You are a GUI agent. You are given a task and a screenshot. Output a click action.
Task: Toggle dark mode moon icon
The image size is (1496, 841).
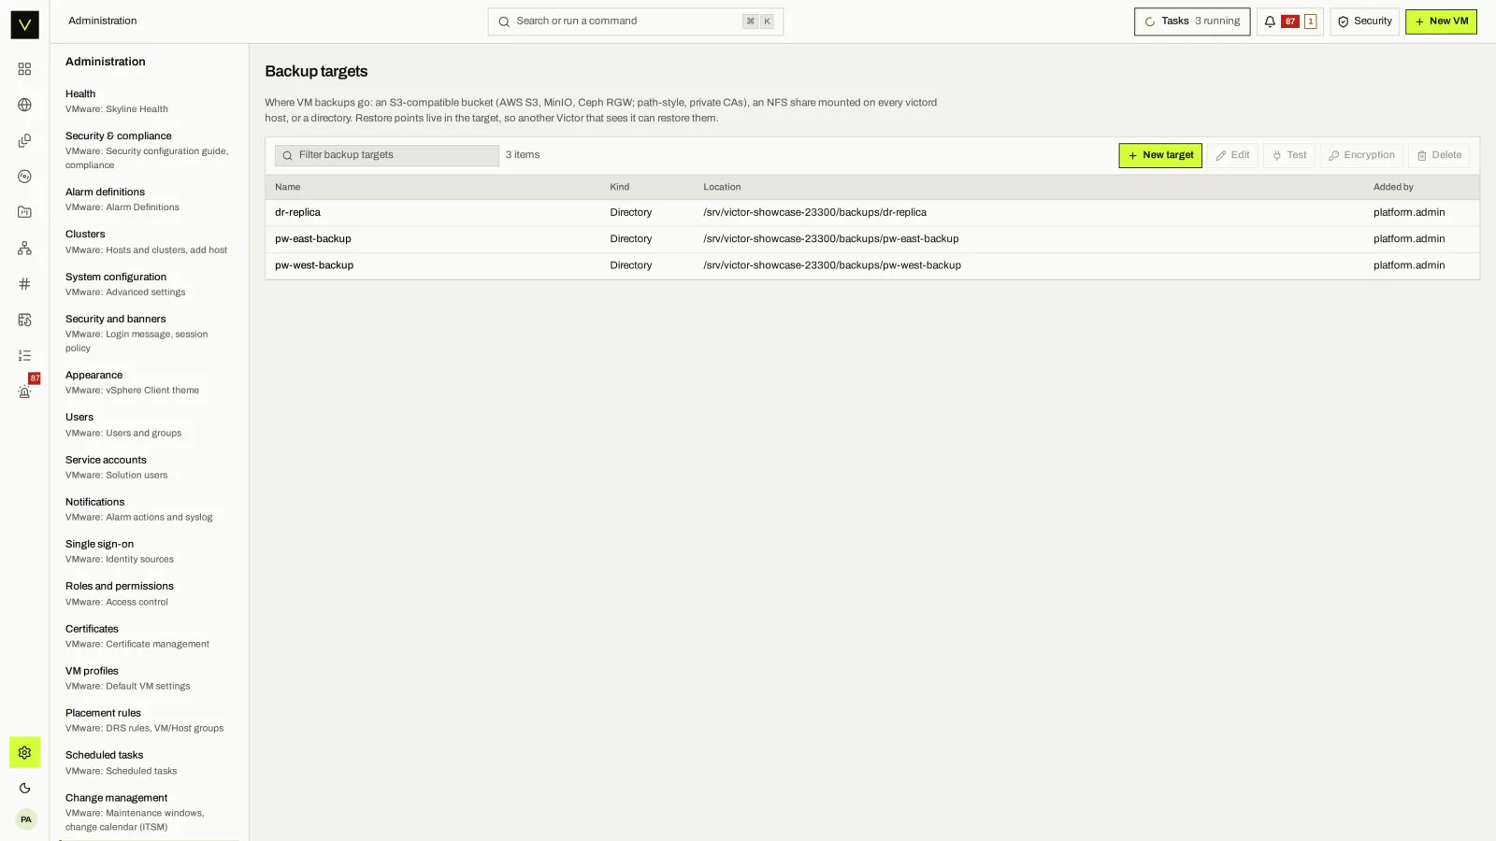click(x=24, y=788)
